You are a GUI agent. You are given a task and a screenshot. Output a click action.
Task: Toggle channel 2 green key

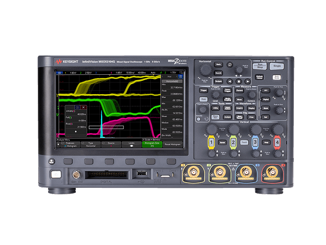(x=233, y=143)
